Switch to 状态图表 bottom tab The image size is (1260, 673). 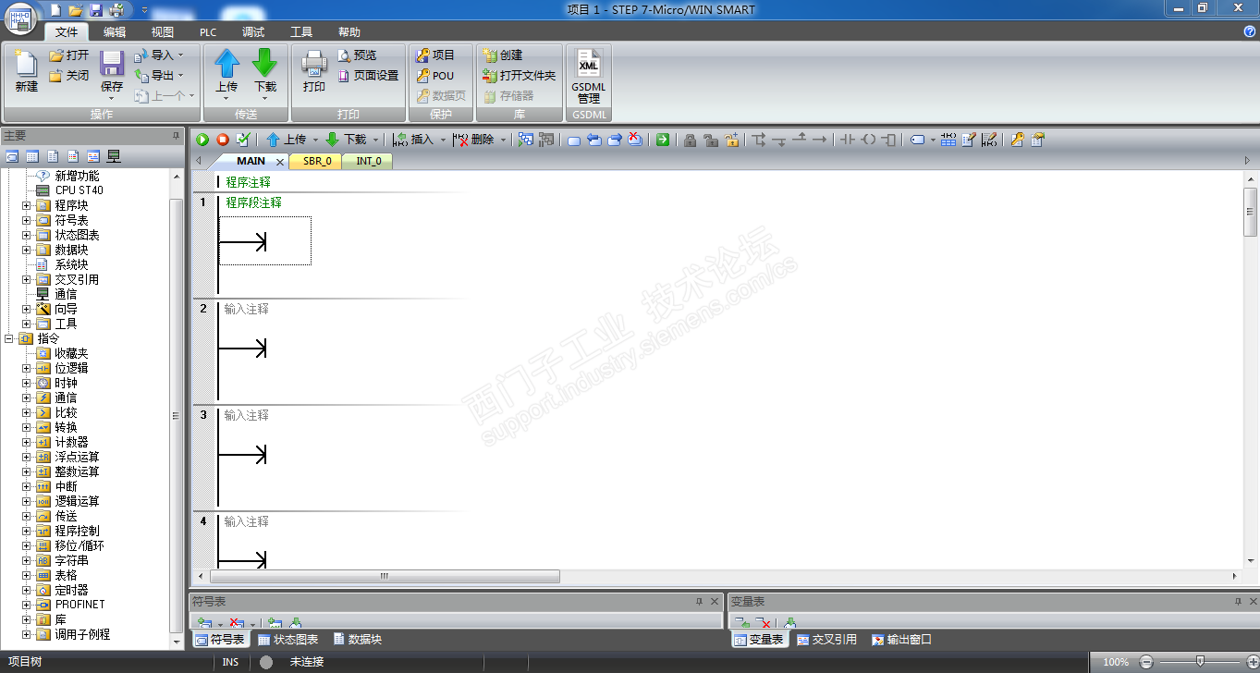click(x=288, y=640)
